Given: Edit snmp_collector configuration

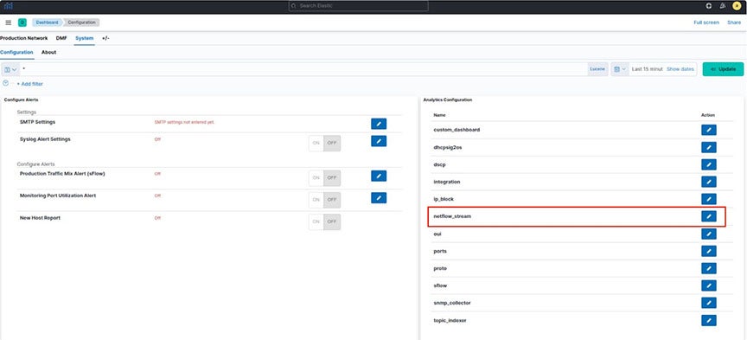Looking at the screenshot, I should (x=708, y=303).
